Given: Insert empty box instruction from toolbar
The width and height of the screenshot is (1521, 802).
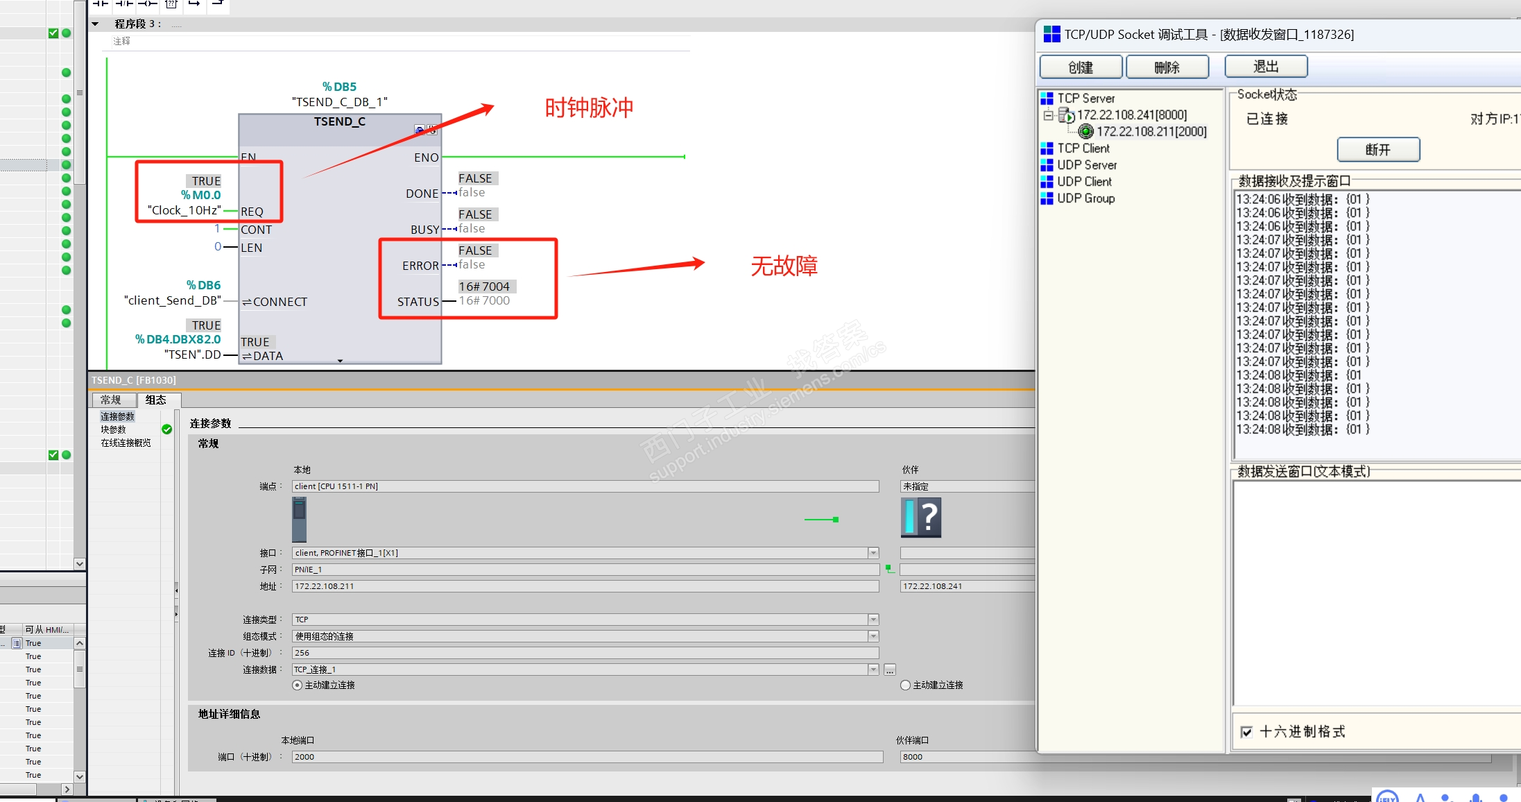Looking at the screenshot, I should [x=171, y=4].
